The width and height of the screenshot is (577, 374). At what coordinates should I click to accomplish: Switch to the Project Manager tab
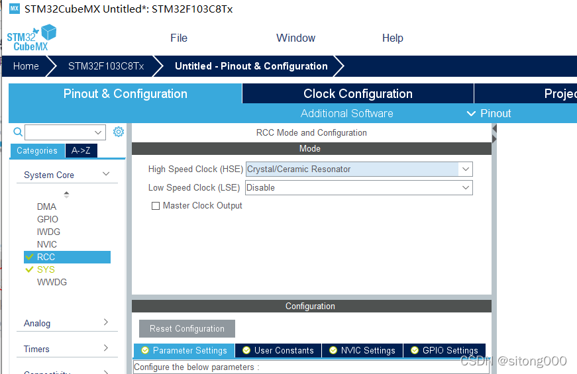point(525,93)
